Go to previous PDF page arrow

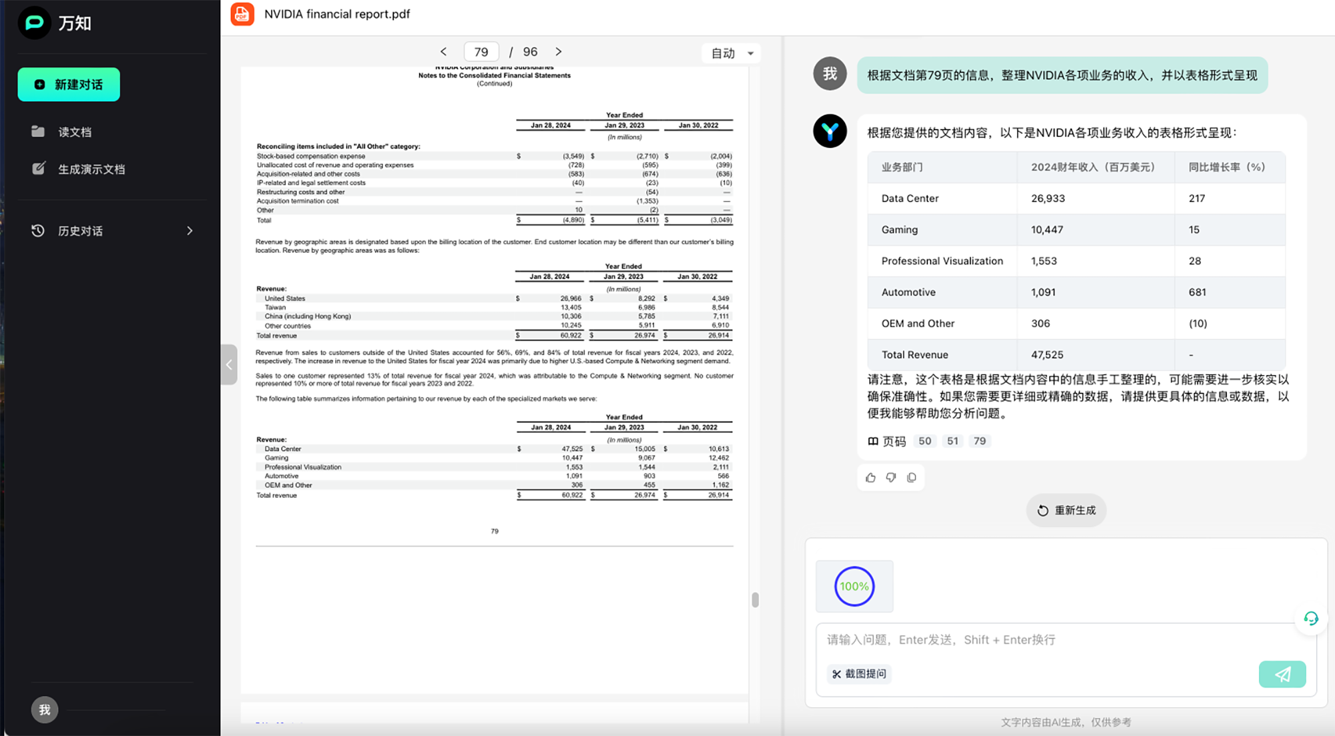point(443,52)
